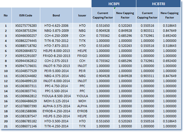Screen dimensions: 184x132
Task: Click the ALPHA-3.375-2014 bond cell
Action: [x=56, y=106]
